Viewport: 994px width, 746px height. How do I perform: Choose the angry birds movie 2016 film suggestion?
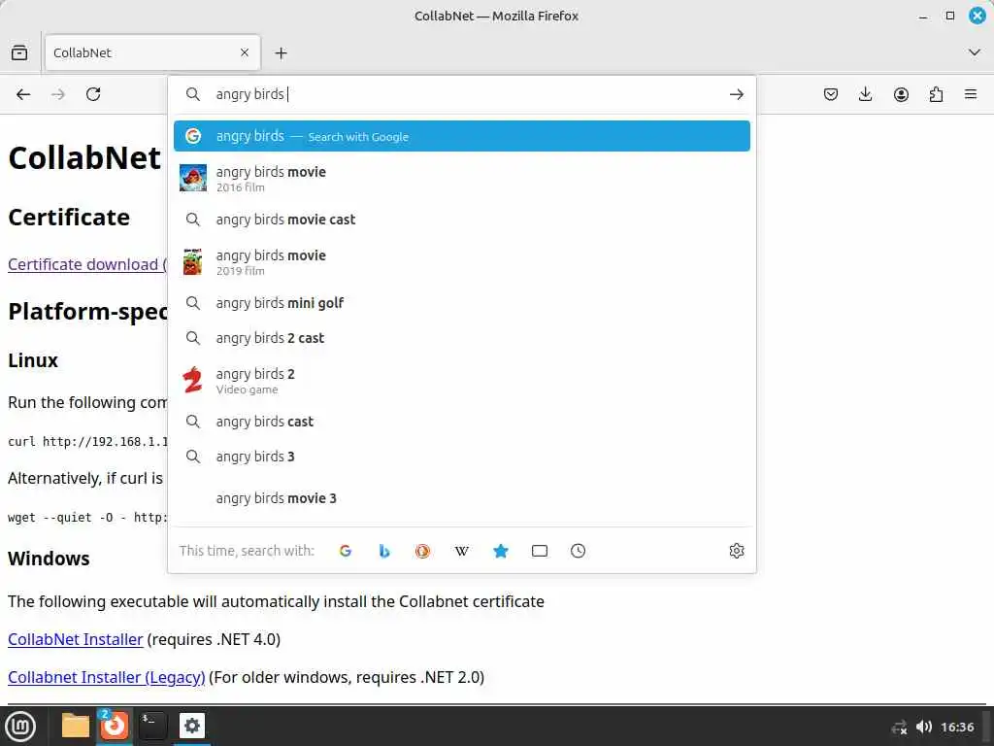coord(461,179)
